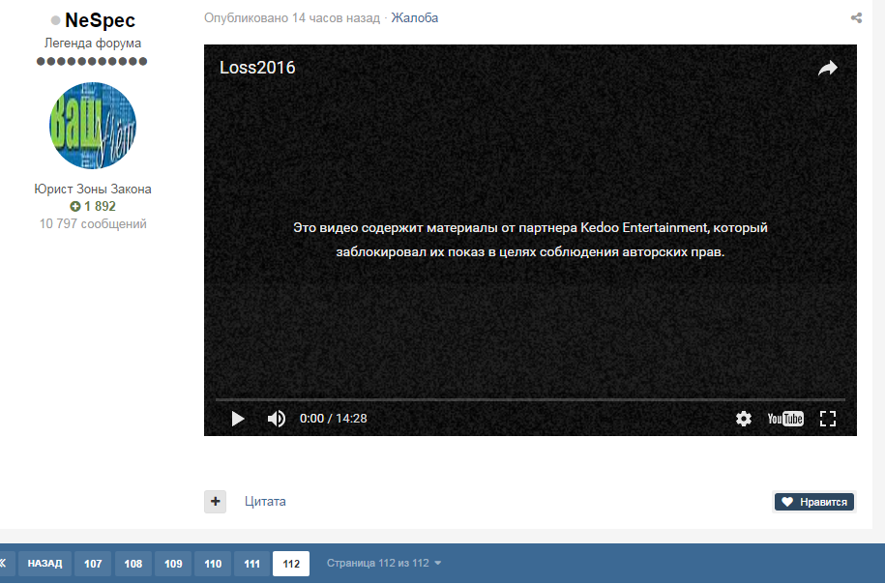
Task: Click the 0:00 / 14:28 time display
Action: pos(333,419)
